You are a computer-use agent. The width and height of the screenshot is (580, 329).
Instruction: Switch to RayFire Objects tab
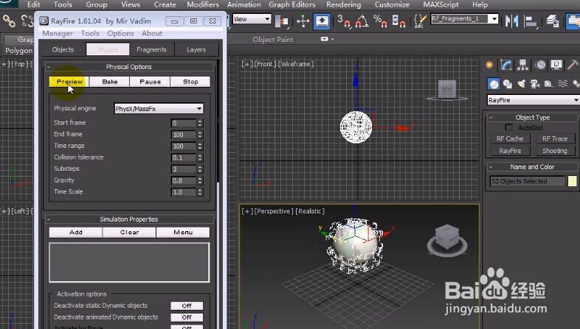[x=63, y=49]
